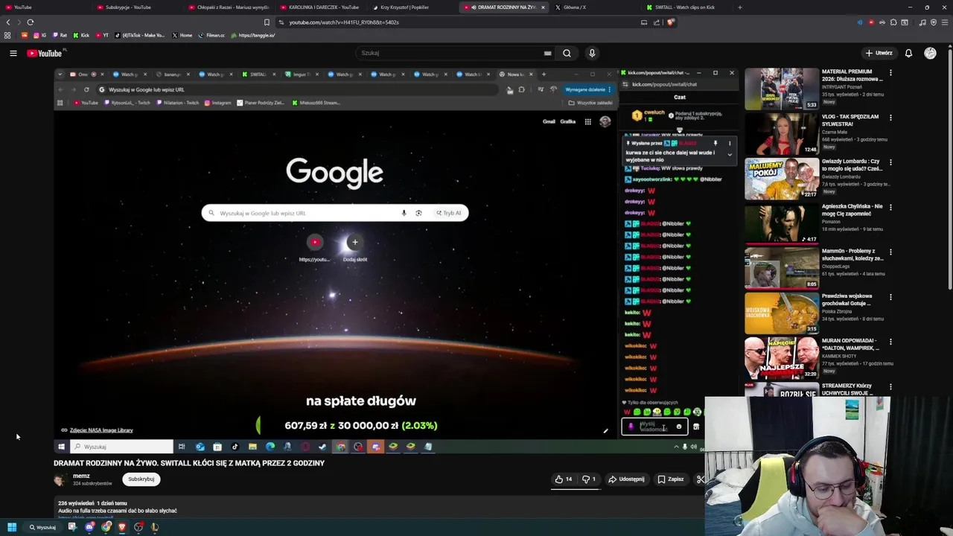Click the Utwórz create button
The height and width of the screenshot is (536, 953).
[x=879, y=53]
